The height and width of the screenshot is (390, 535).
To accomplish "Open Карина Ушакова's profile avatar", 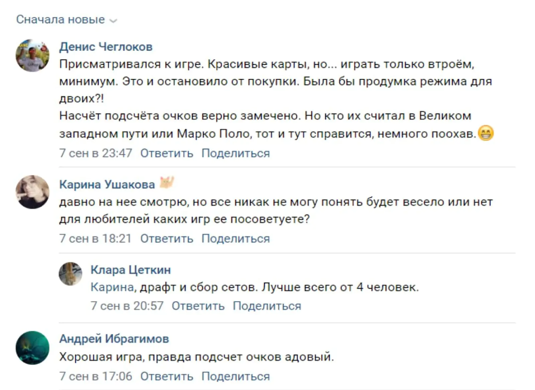I will coord(32,192).
